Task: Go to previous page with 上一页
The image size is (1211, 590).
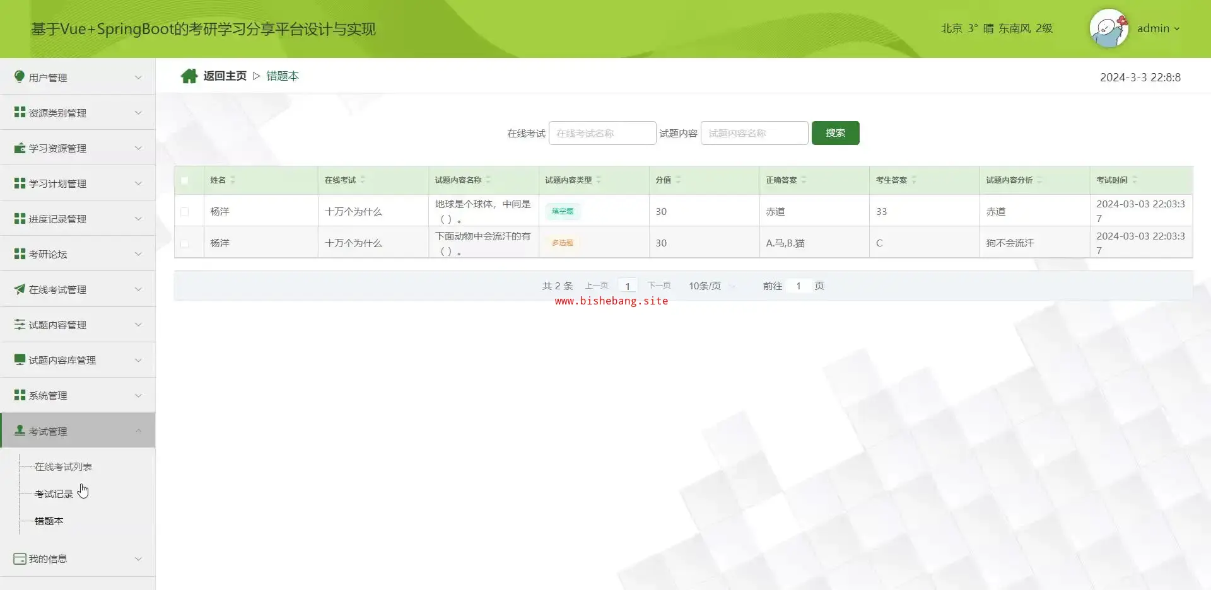Action: click(x=597, y=286)
